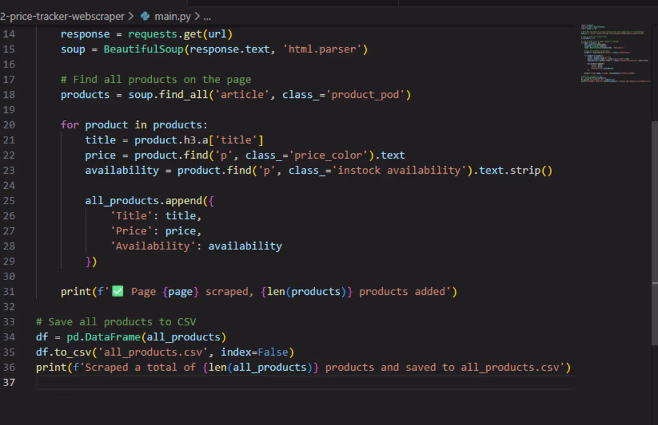This screenshot has width=658, height=425.
Task: Click the 'Availability' dictionary key
Action: (153, 246)
